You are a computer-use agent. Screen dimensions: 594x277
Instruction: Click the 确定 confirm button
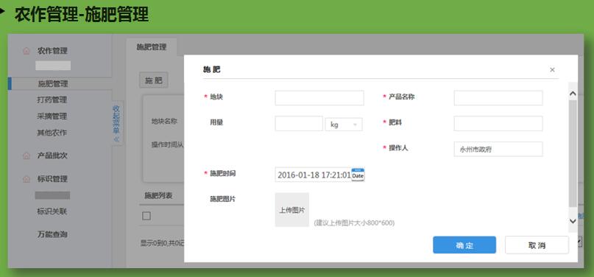[464, 245]
